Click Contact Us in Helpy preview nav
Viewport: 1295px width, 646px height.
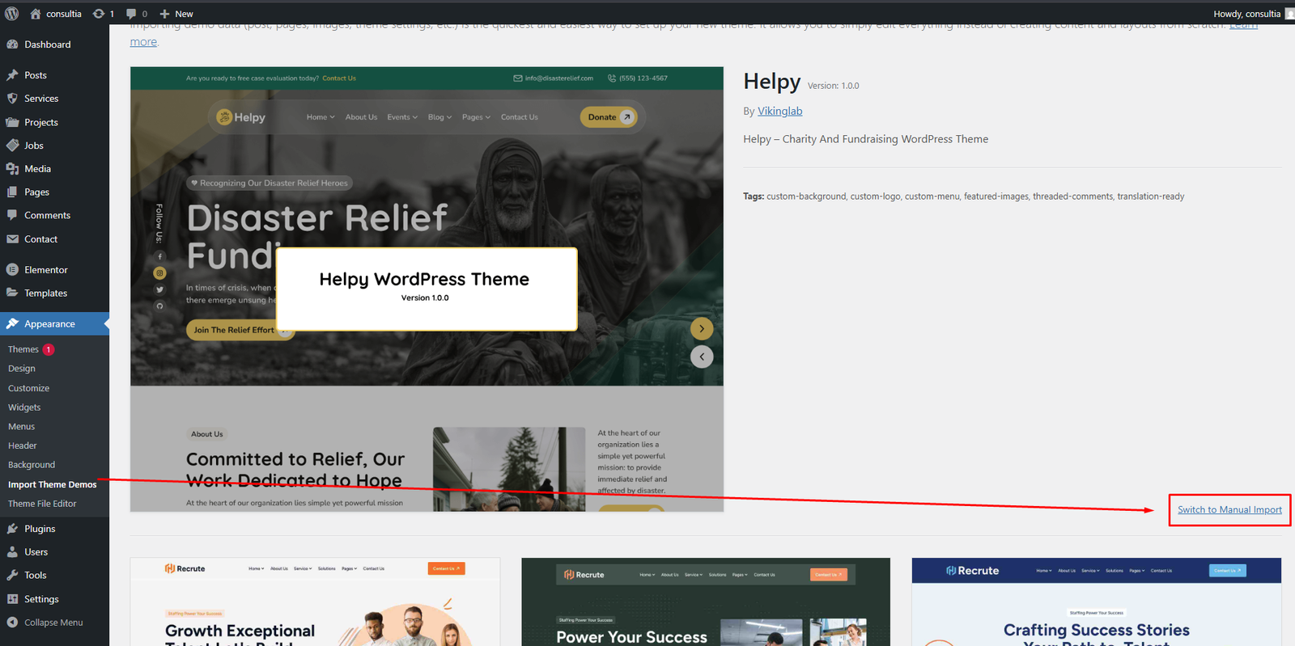point(519,117)
